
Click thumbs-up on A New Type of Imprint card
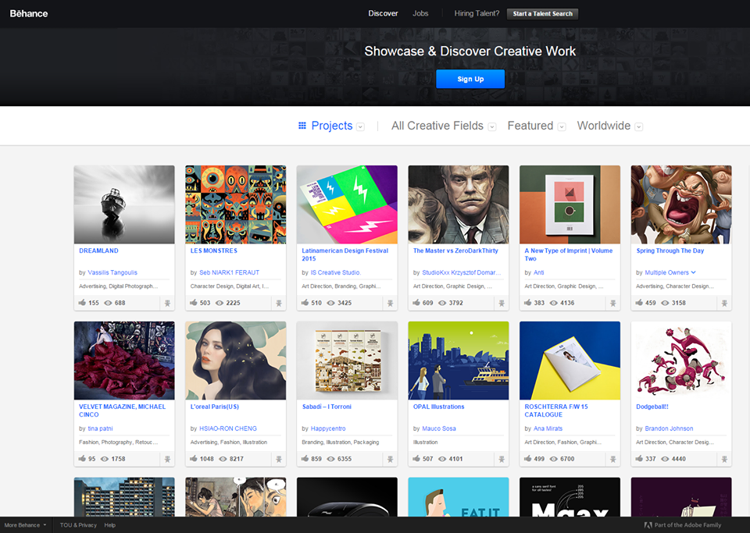pos(528,302)
